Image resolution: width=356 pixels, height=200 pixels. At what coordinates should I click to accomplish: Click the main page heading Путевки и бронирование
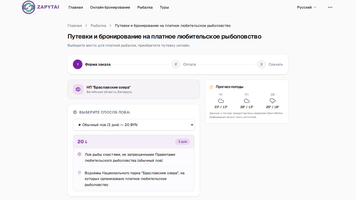coord(164,36)
